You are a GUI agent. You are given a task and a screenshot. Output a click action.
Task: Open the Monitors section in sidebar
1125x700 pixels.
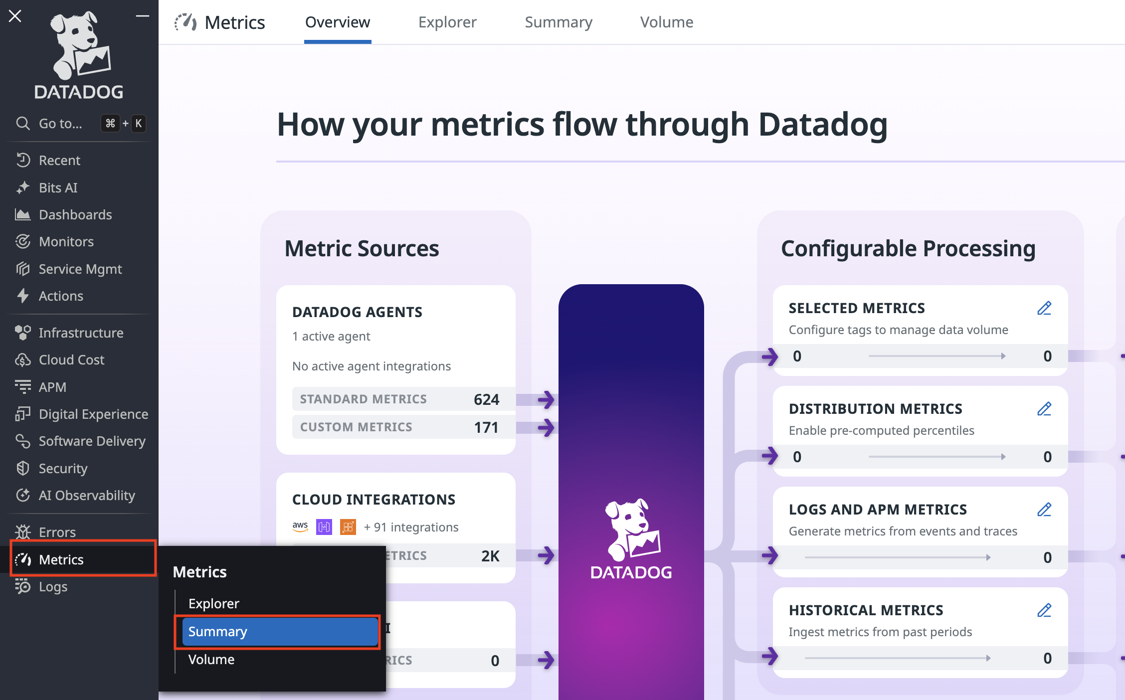click(x=66, y=241)
